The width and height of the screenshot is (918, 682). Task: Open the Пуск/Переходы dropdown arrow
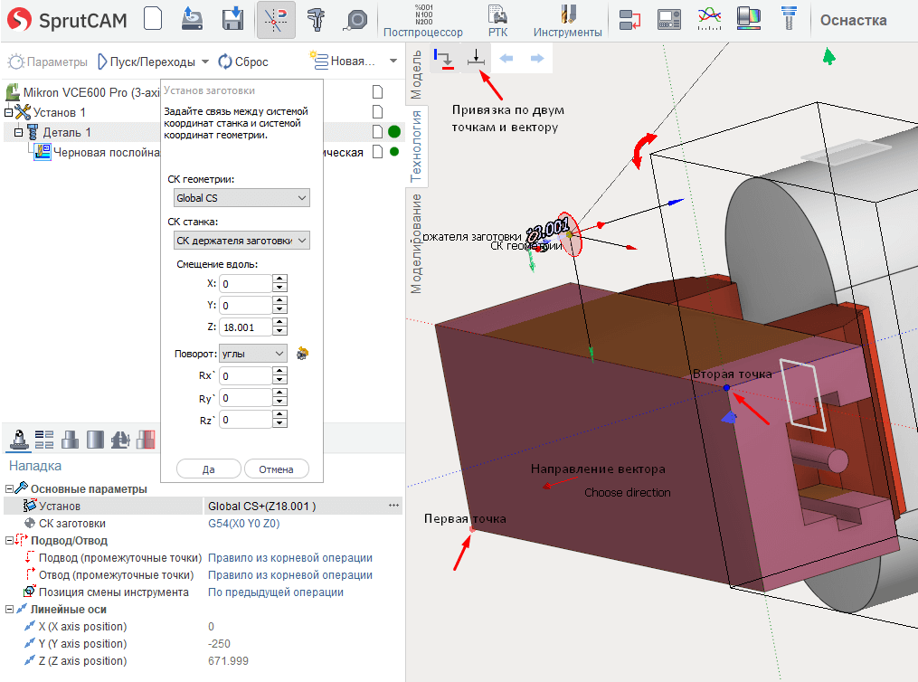point(205,62)
